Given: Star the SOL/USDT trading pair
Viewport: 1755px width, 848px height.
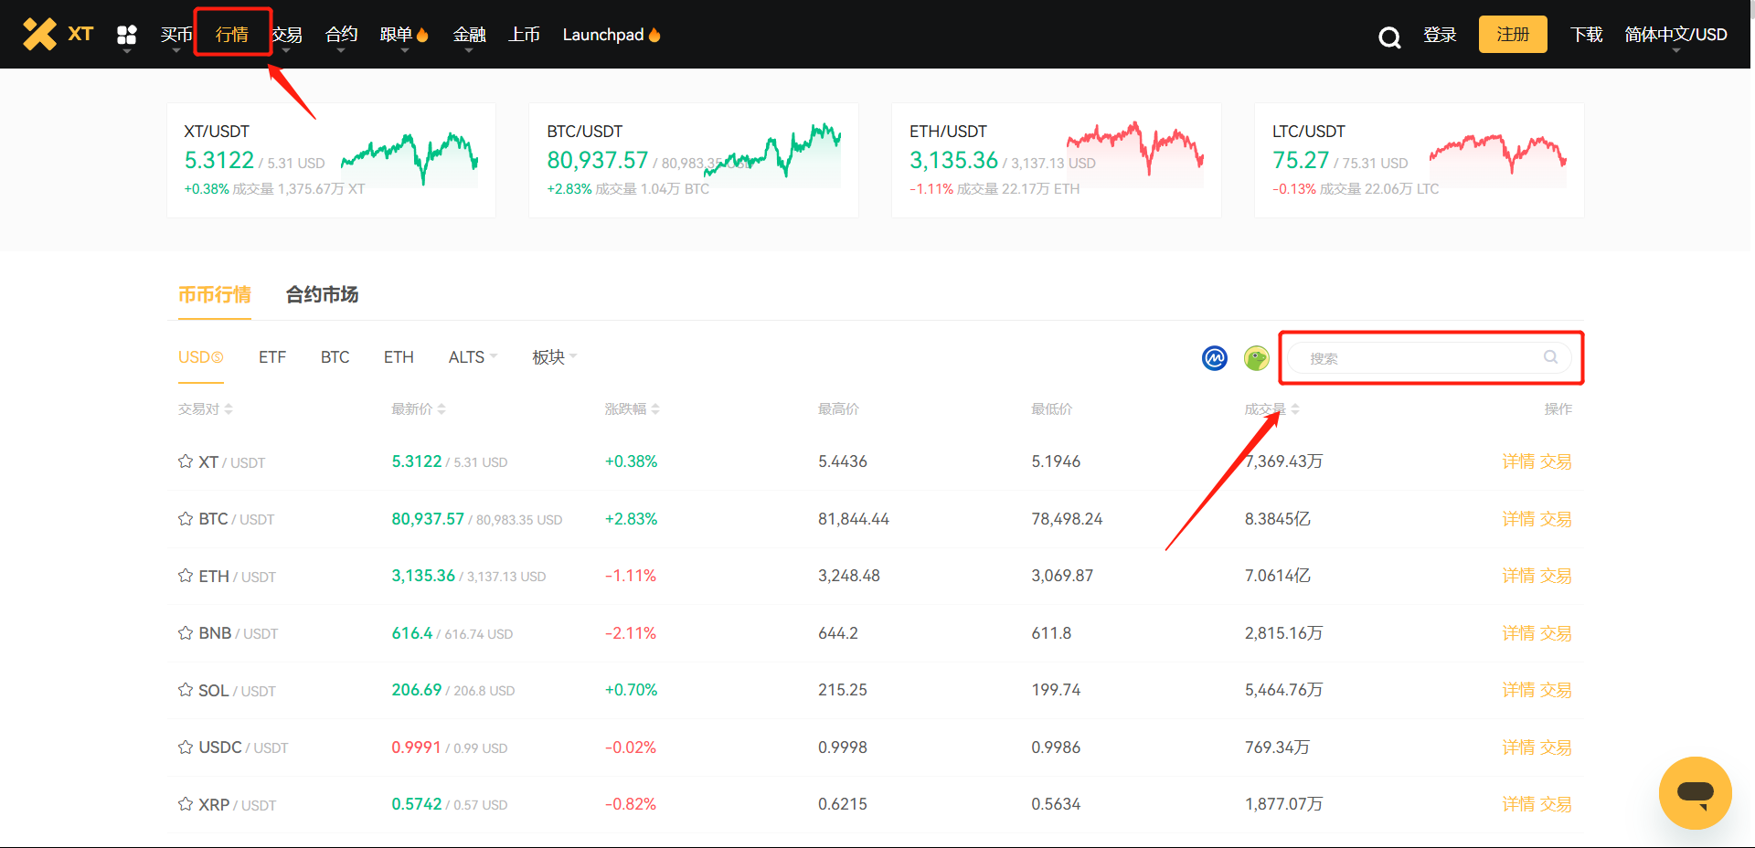Looking at the screenshot, I should click(x=186, y=690).
